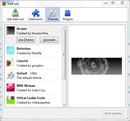The image size is (130, 121).
Task: Select the Butterbur theme icon
Action: (x=11, y=50)
